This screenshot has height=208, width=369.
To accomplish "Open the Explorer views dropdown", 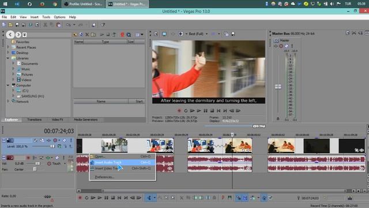I will point(142,35).
